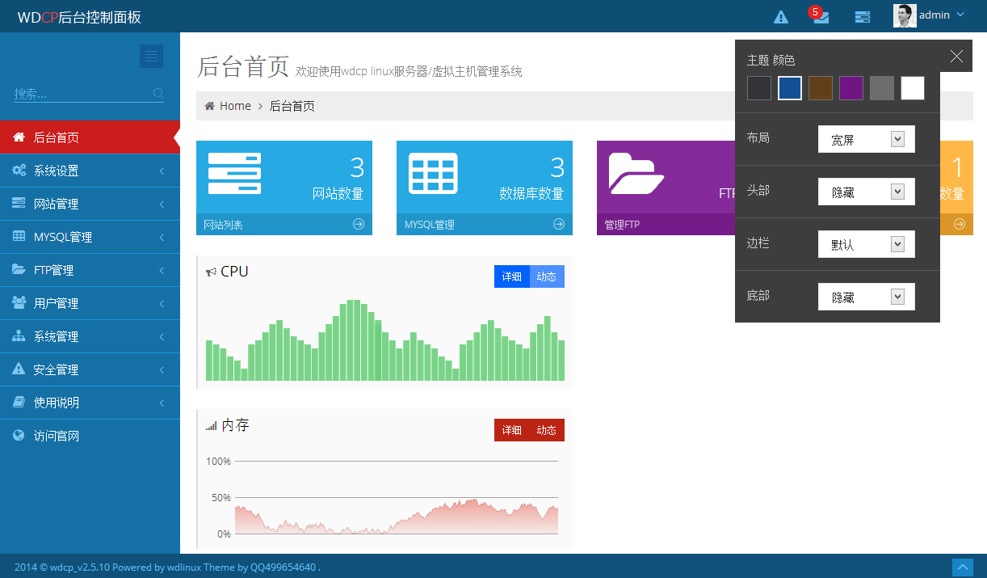This screenshot has width=987, height=578.
Task: Click CPU chart 详细 button
Action: coord(512,276)
